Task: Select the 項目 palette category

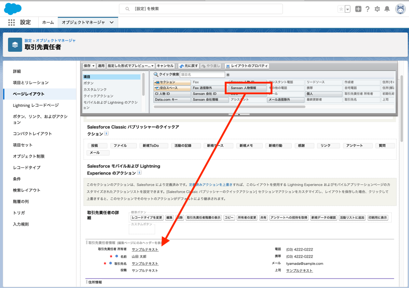Action: click(111, 77)
